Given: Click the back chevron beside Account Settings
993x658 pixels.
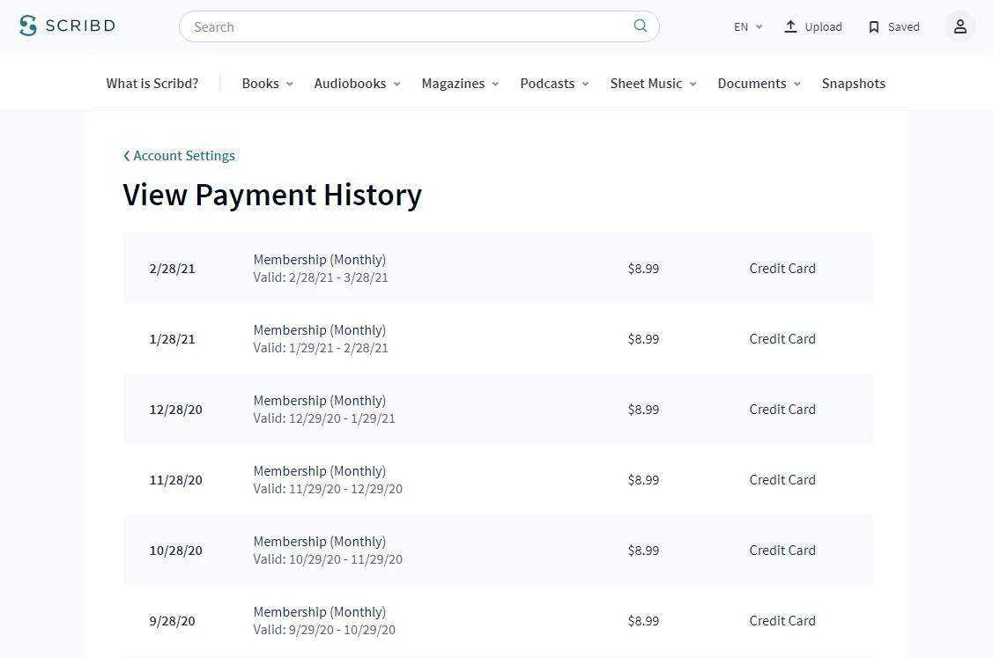Looking at the screenshot, I should click(x=127, y=156).
